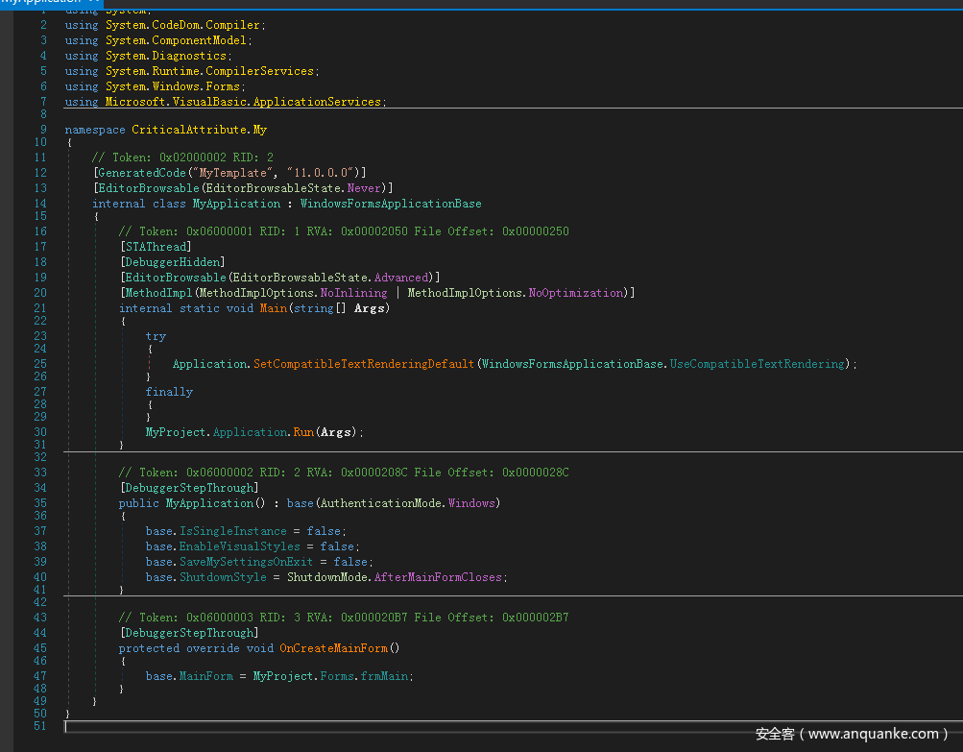
Task: Click the EditorBrowsableState.Never enum value
Action: [x=364, y=188]
